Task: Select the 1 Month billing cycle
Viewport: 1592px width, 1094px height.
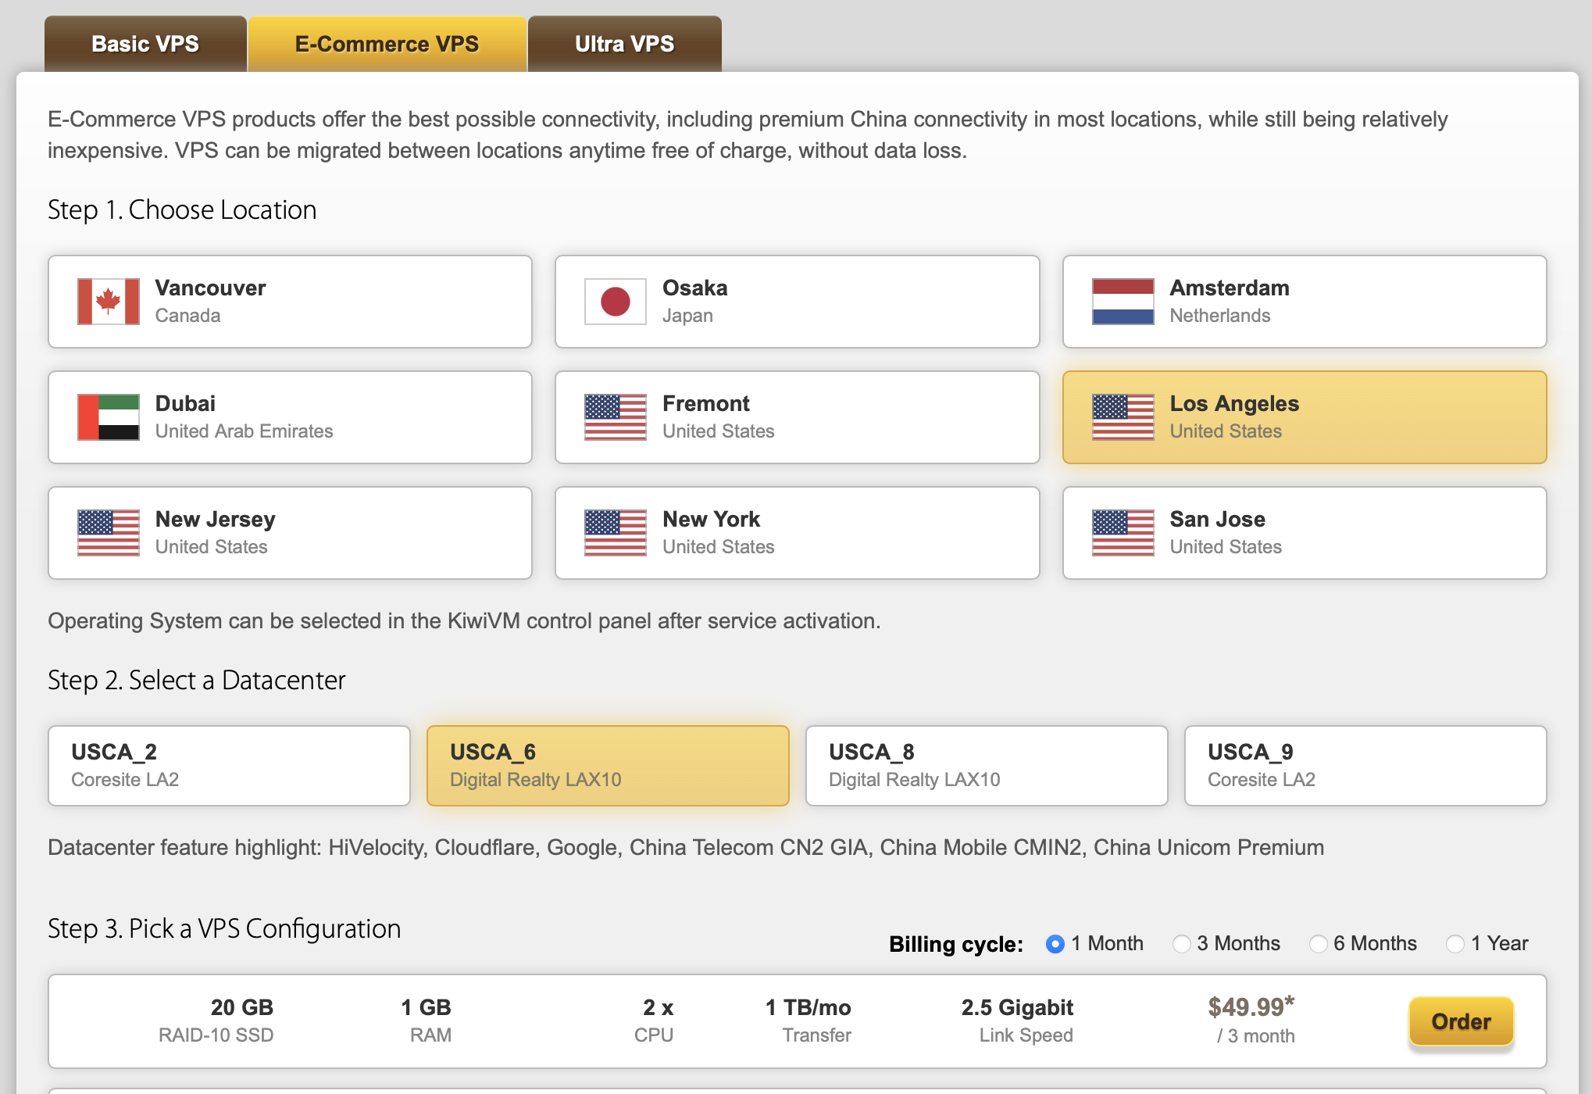Action: point(1055,944)
